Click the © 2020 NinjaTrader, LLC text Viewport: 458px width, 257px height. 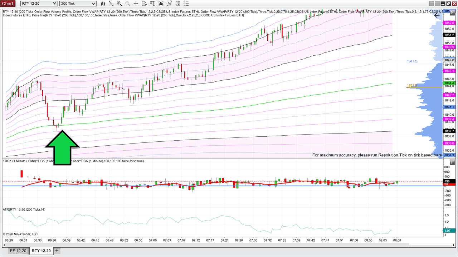20,234
